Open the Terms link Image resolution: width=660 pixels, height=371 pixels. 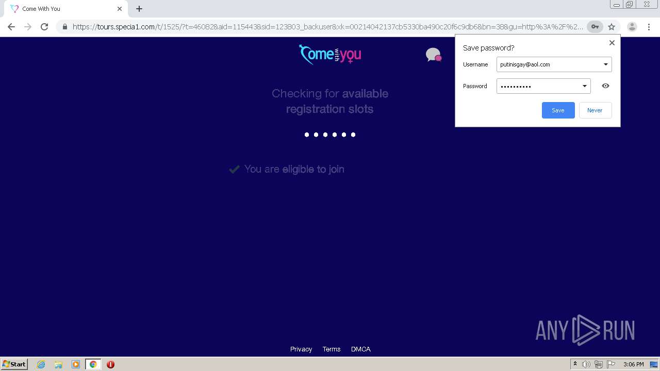pyautogui.click(x=332, y=349)
